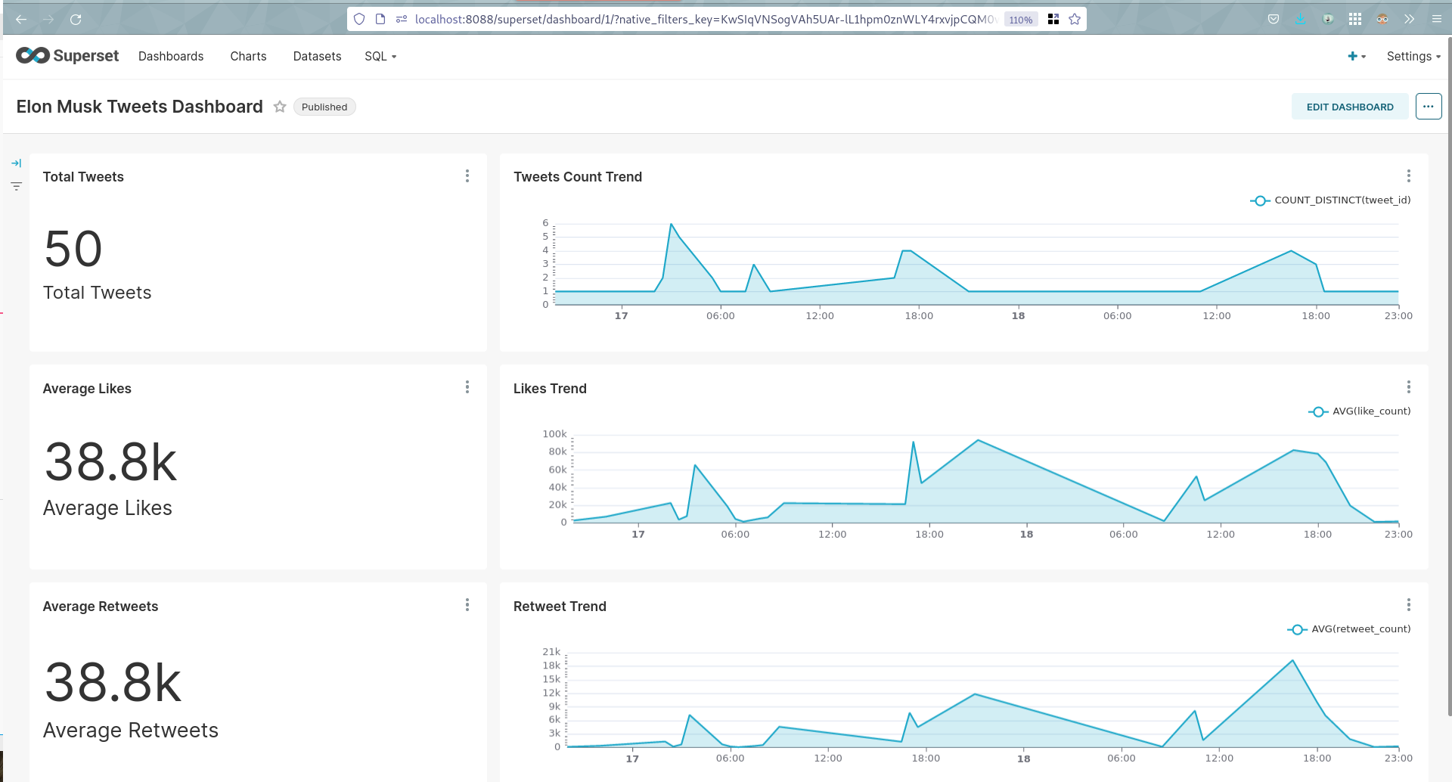The height and width of the screenshot is (782, 1452).
Task: Click the EDIT DASHBOARD button
Action: click(1350, 107)
